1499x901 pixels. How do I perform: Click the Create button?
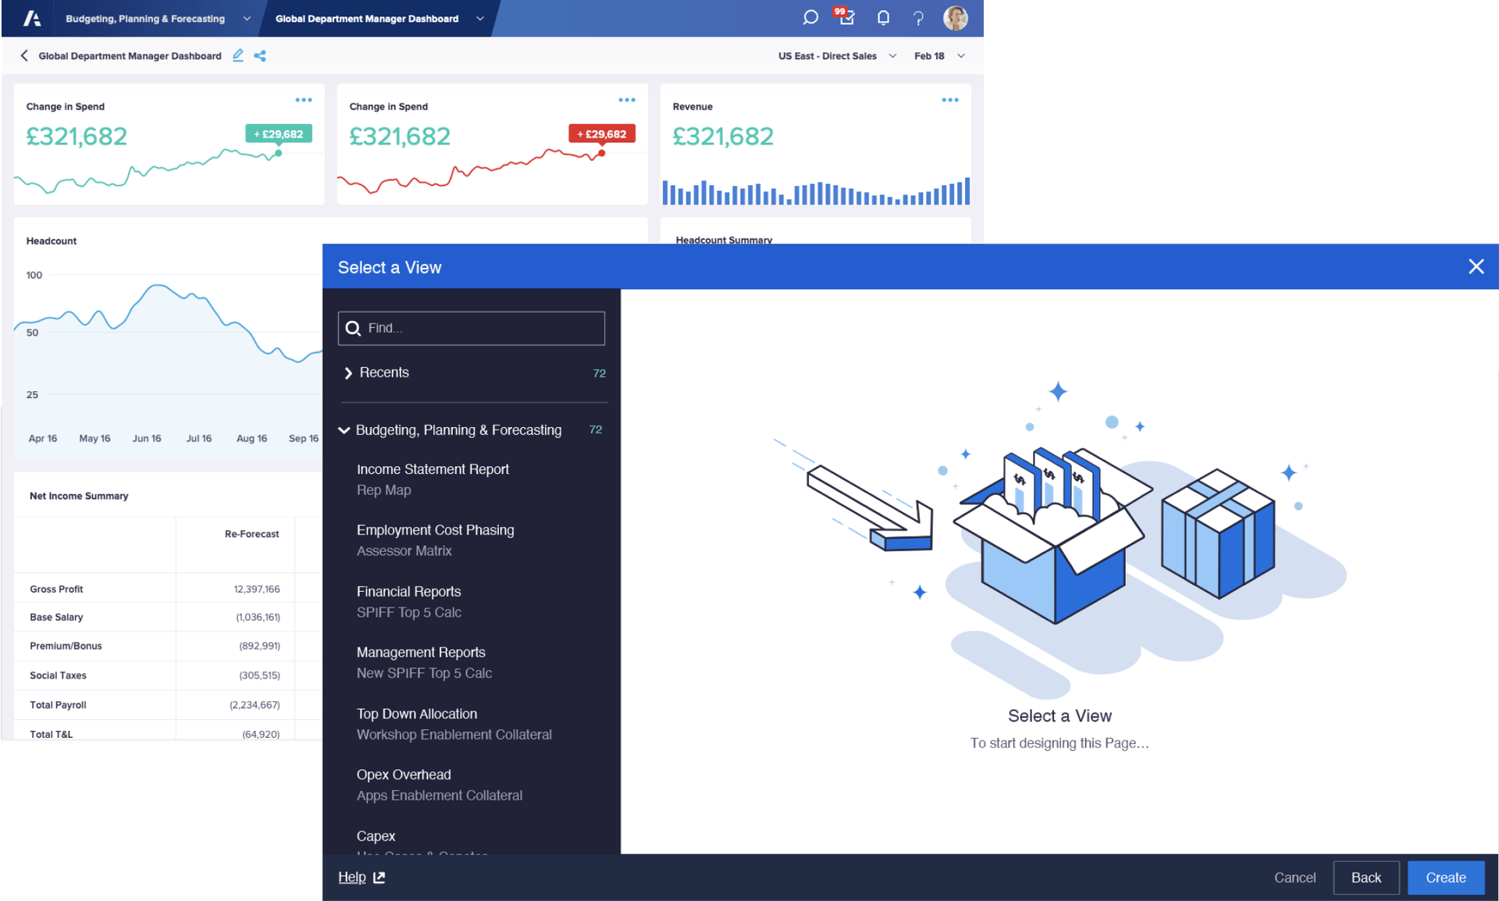click(x=1445, y=878)
